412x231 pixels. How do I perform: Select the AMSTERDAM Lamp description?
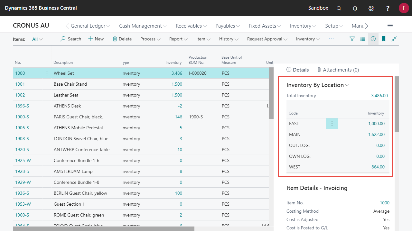(x=73, y=171)
